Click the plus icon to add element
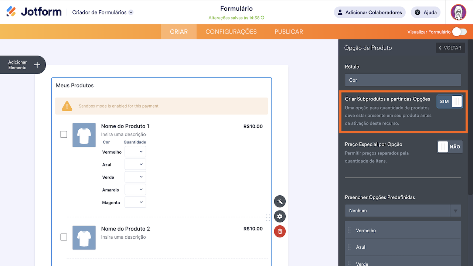This screenshot has width=473, height=266. 37,65
